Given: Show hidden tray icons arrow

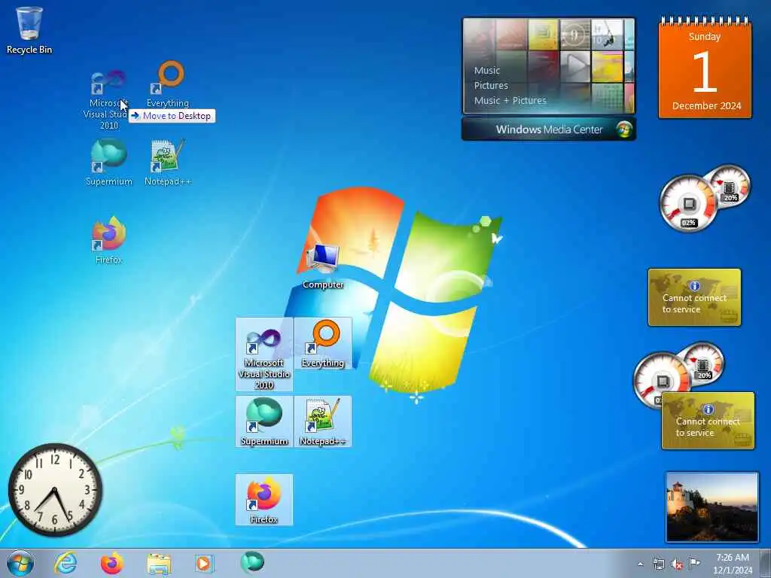Looking at the screenshot, I should (640, 564).
